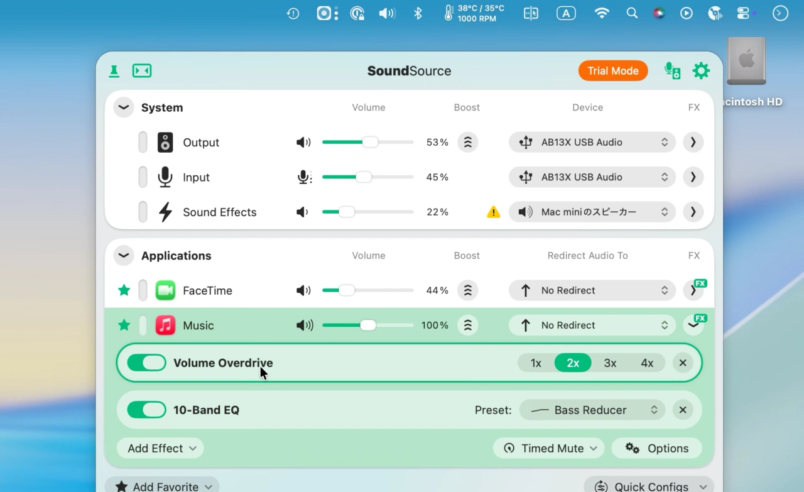Disable the Volume Overdrive toggle

pos(146,363)
